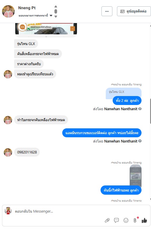The height and width of the screenshot is (229, 151).
Task: Open the car listing image preview at top
Action: tap(46, 29)
